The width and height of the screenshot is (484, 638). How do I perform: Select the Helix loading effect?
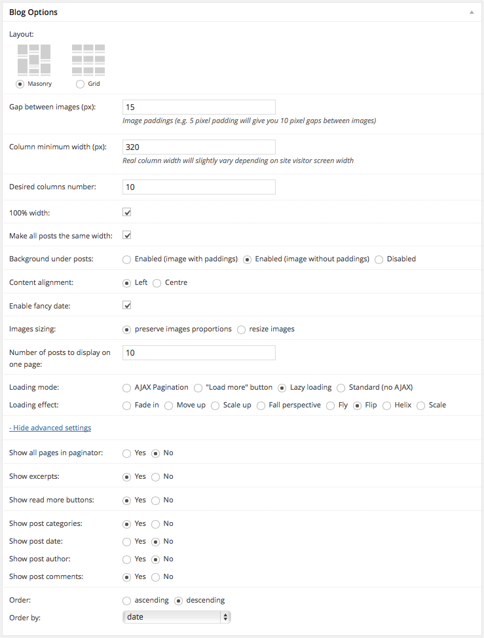[386, 405]
